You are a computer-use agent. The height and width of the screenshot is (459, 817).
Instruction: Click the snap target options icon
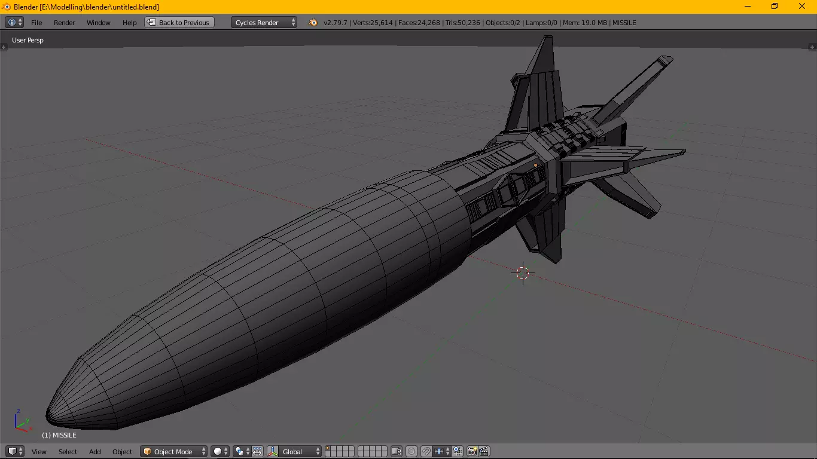point(458,451)
